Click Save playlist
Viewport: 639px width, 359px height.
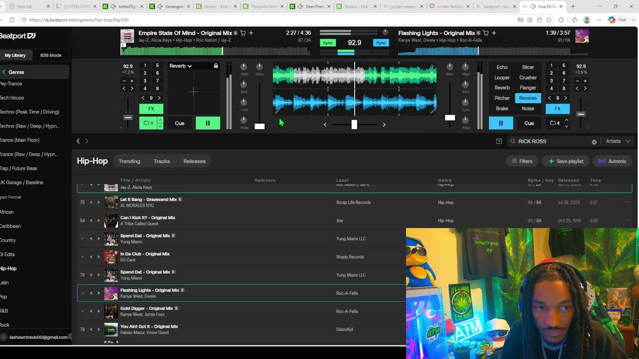[x=566, y=161]
